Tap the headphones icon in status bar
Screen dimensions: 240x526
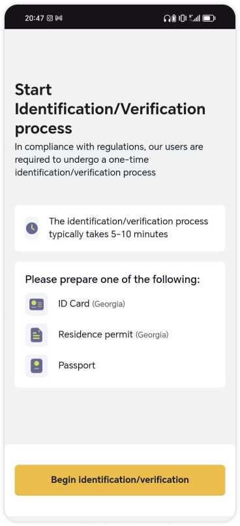click(x=167, y=18)
